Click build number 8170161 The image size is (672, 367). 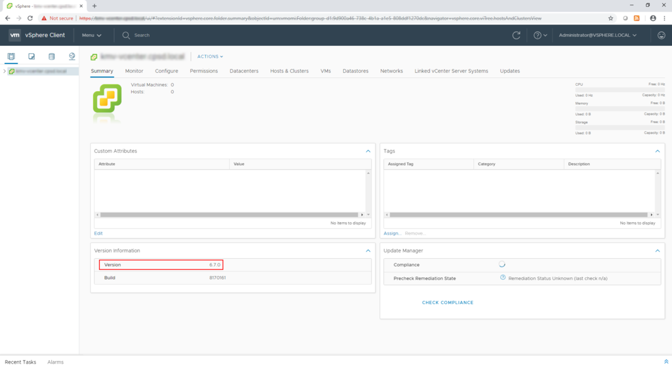pyautogui.click(x=217, y=278)
